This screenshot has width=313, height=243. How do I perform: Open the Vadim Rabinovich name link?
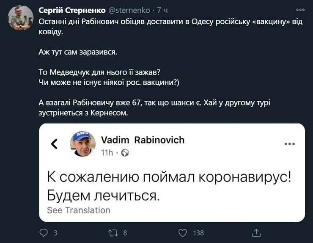(x=143, y=140)
